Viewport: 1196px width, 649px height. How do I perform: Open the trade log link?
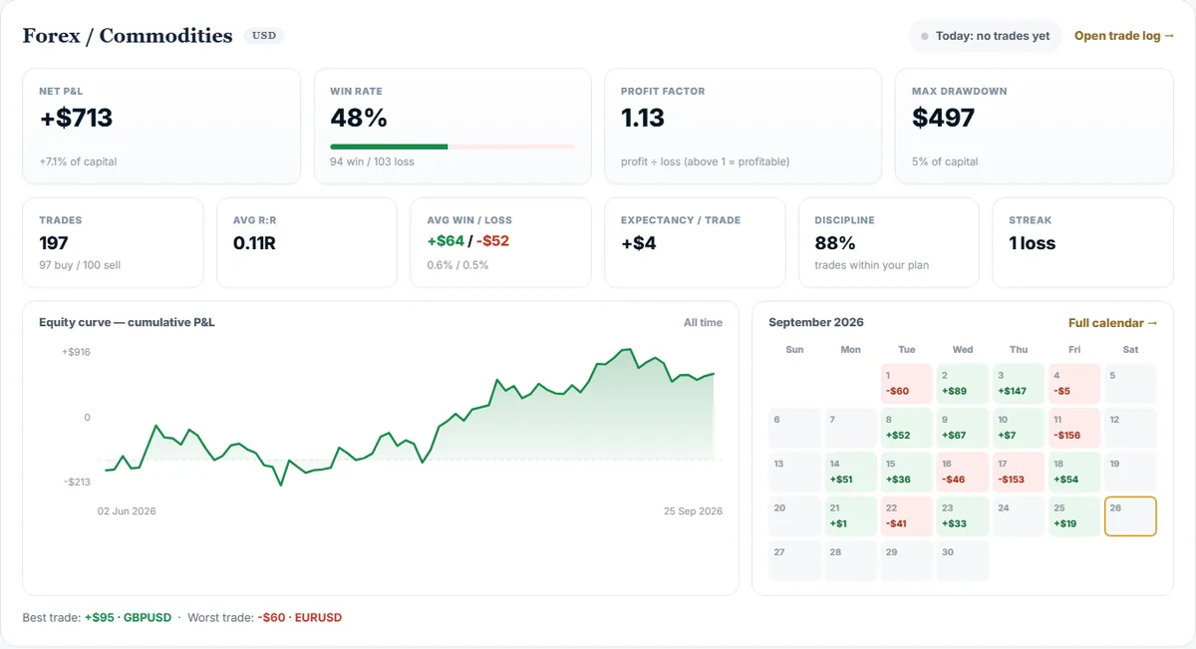click(1124, 36)
